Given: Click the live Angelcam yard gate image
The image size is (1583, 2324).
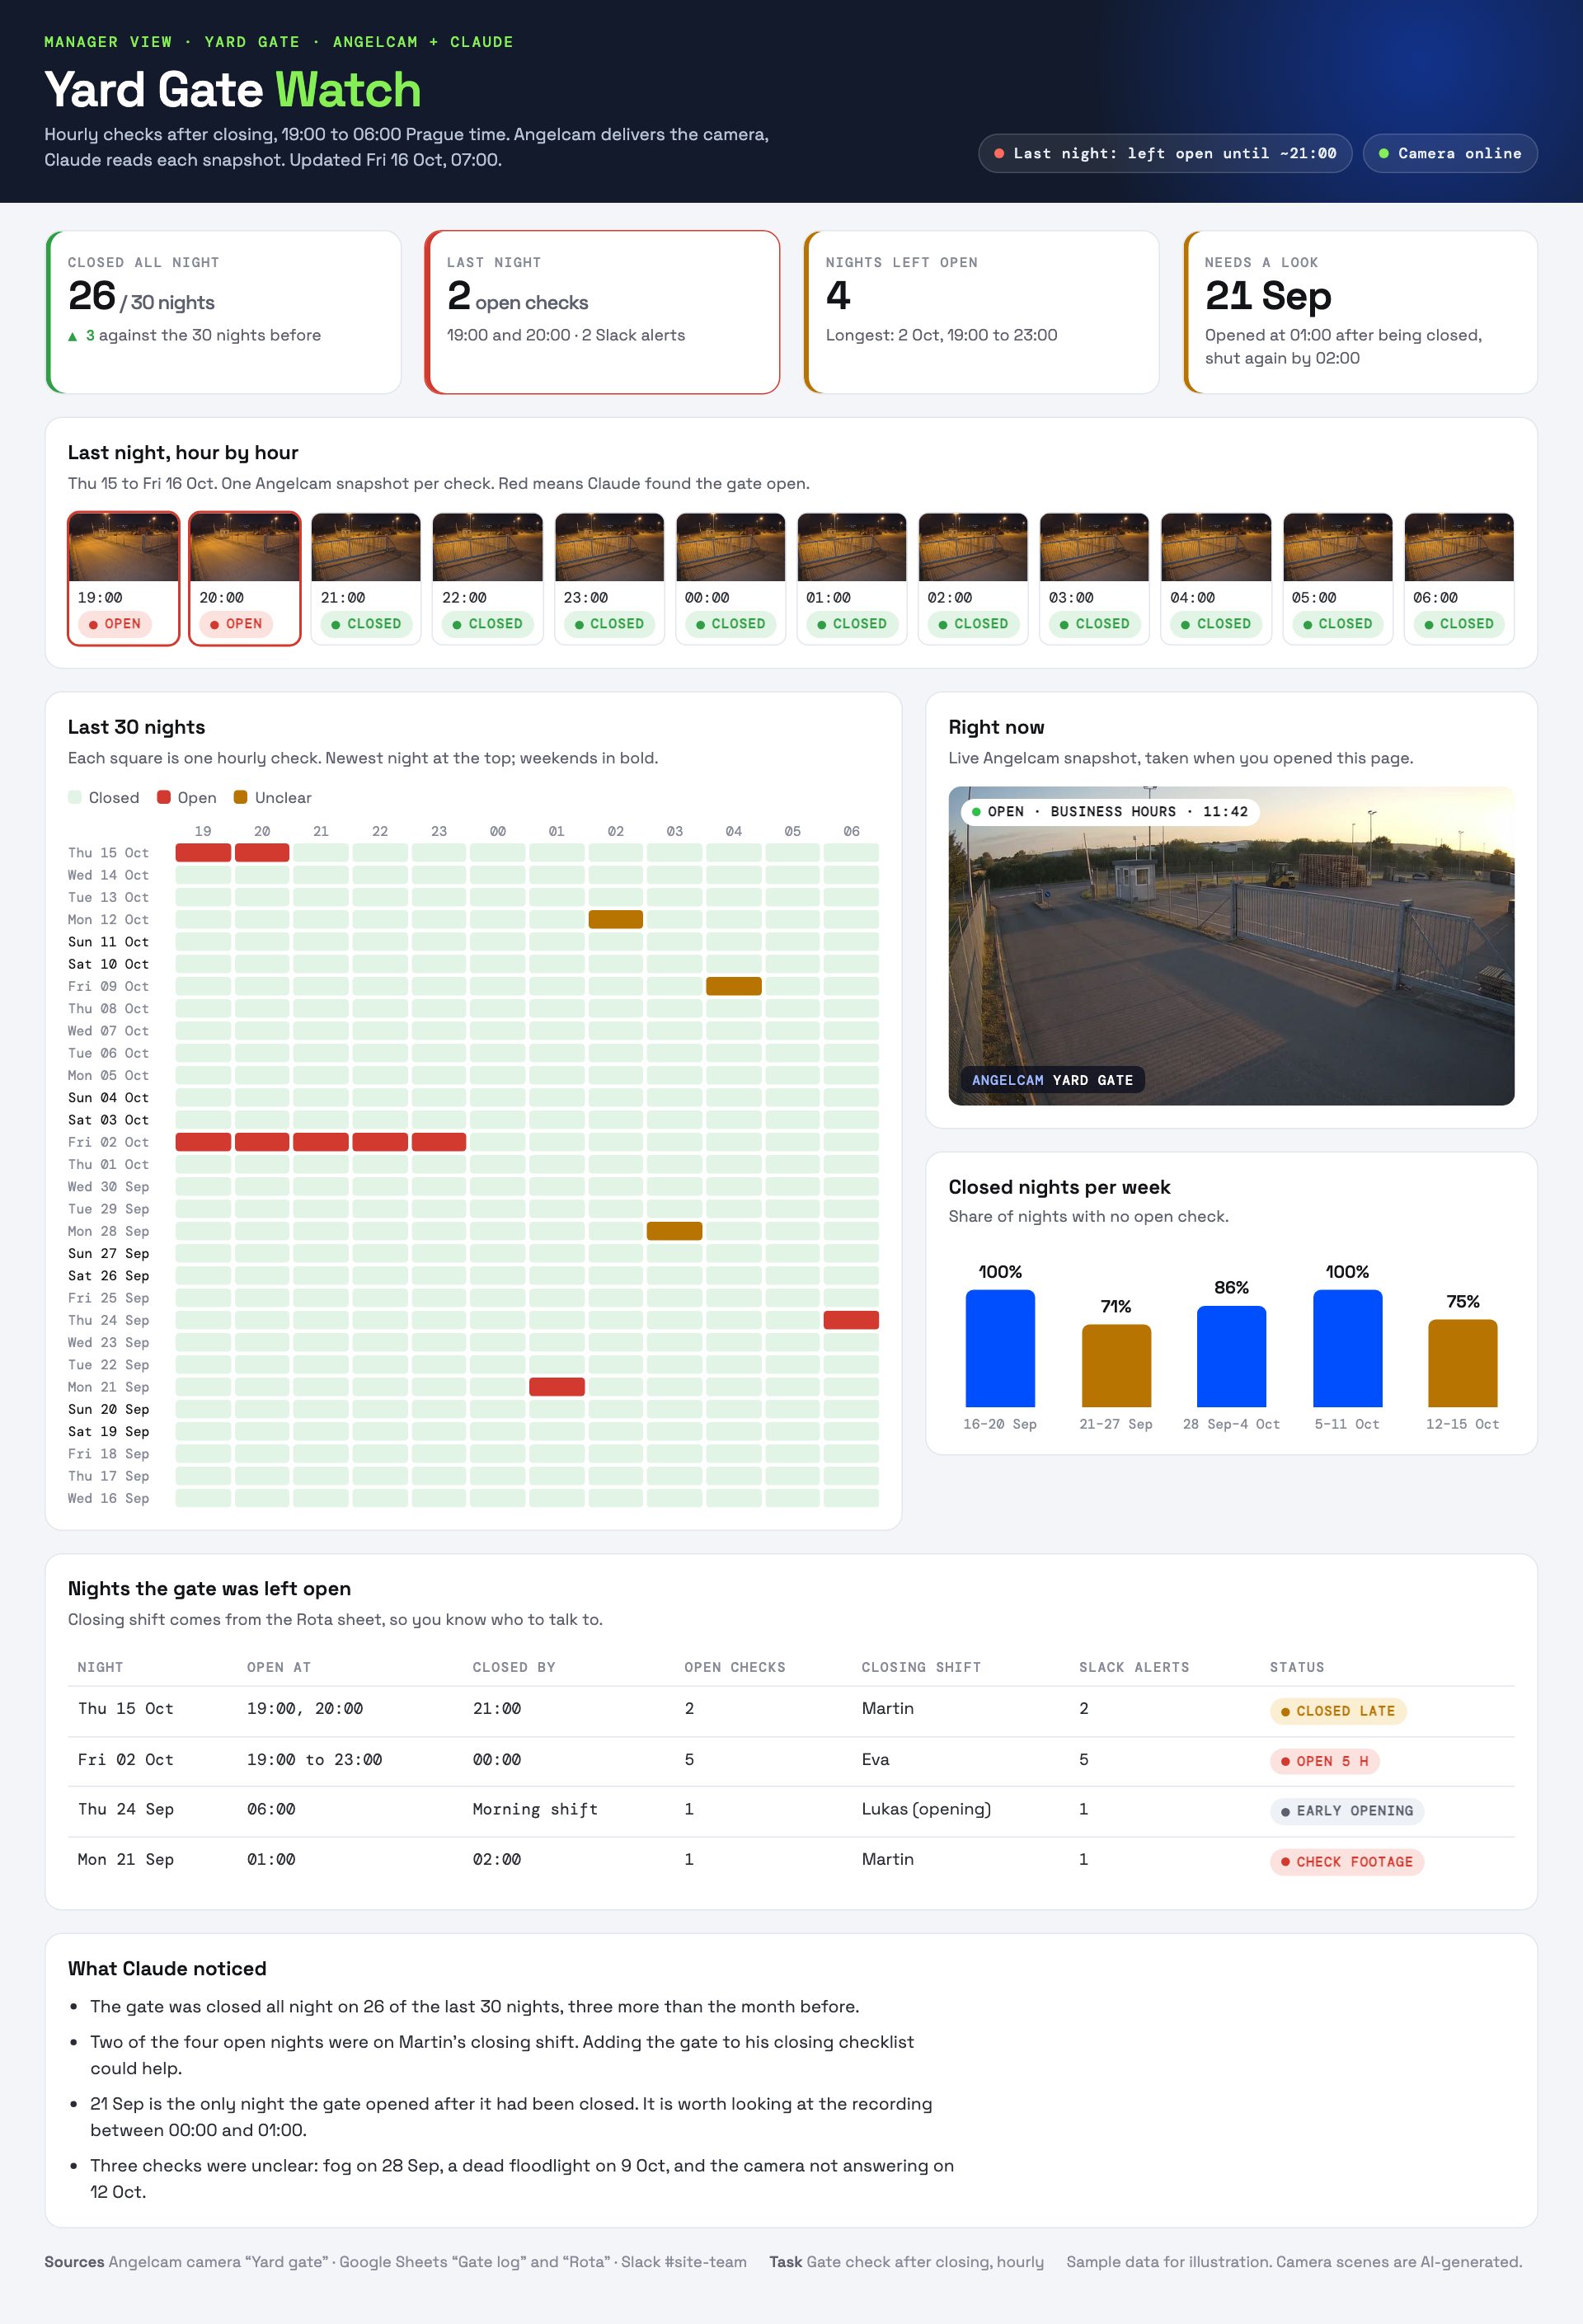Looking at the screenshot, I should tap(1231, 946).
